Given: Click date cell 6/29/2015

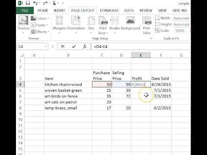Looking at the screenshot, I should tap(161, 84).
